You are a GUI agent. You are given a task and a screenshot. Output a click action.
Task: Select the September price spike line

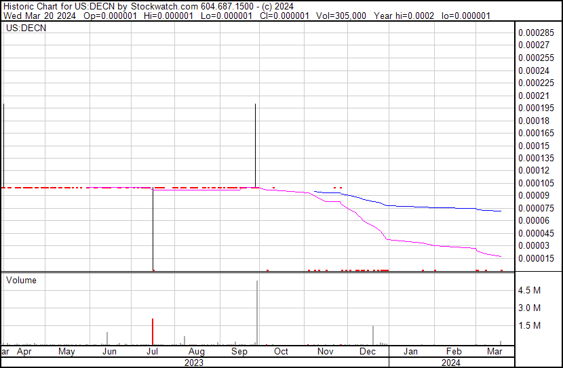(255, 145)
